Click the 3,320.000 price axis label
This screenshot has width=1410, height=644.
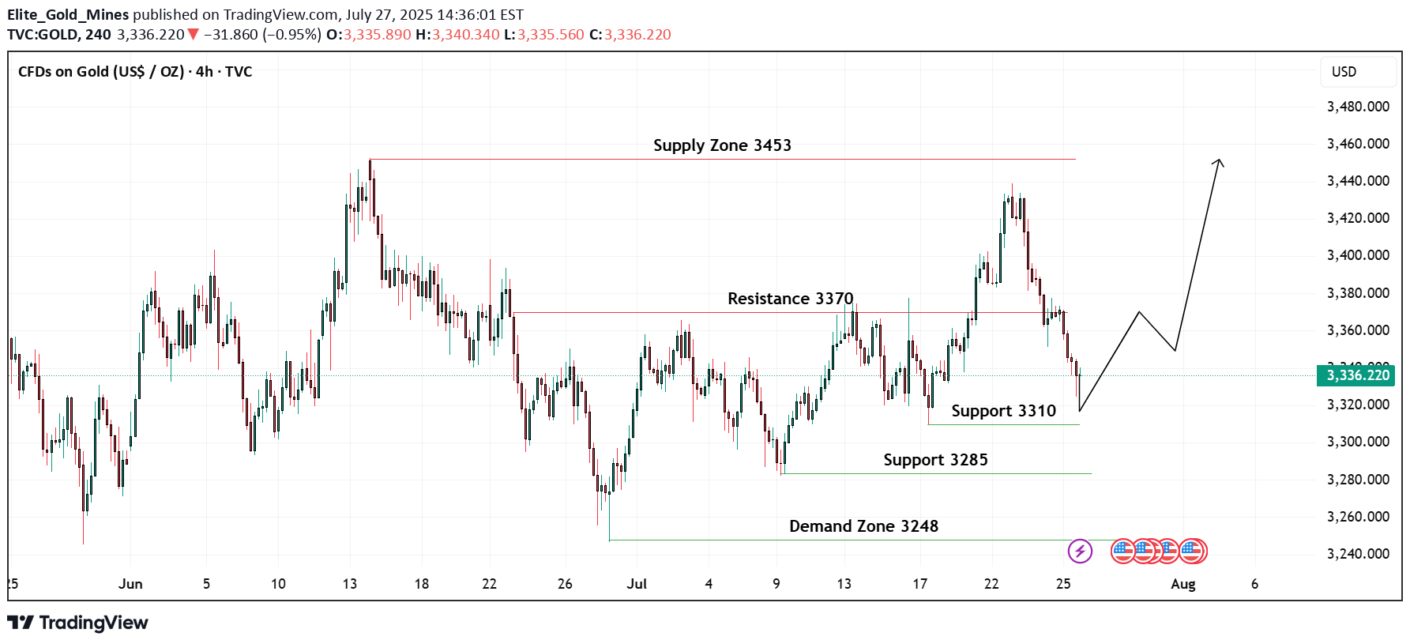[x=1358, y=405]
